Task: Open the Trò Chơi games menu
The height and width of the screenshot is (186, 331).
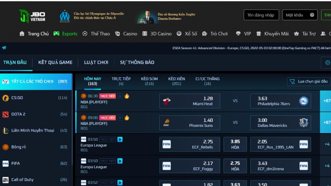Action: [x=215, y=34]
